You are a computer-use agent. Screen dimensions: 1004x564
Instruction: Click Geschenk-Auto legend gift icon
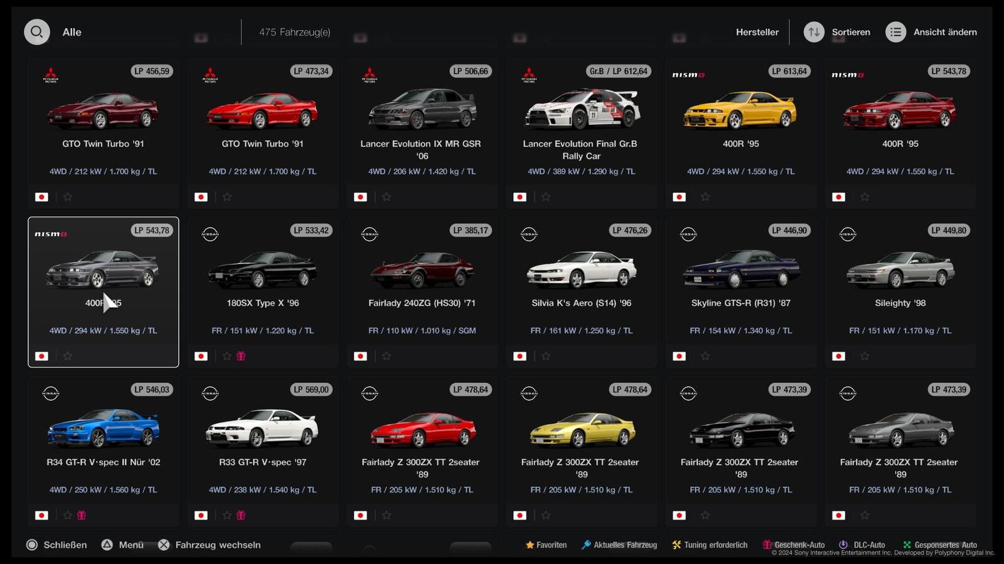[767, 545]
